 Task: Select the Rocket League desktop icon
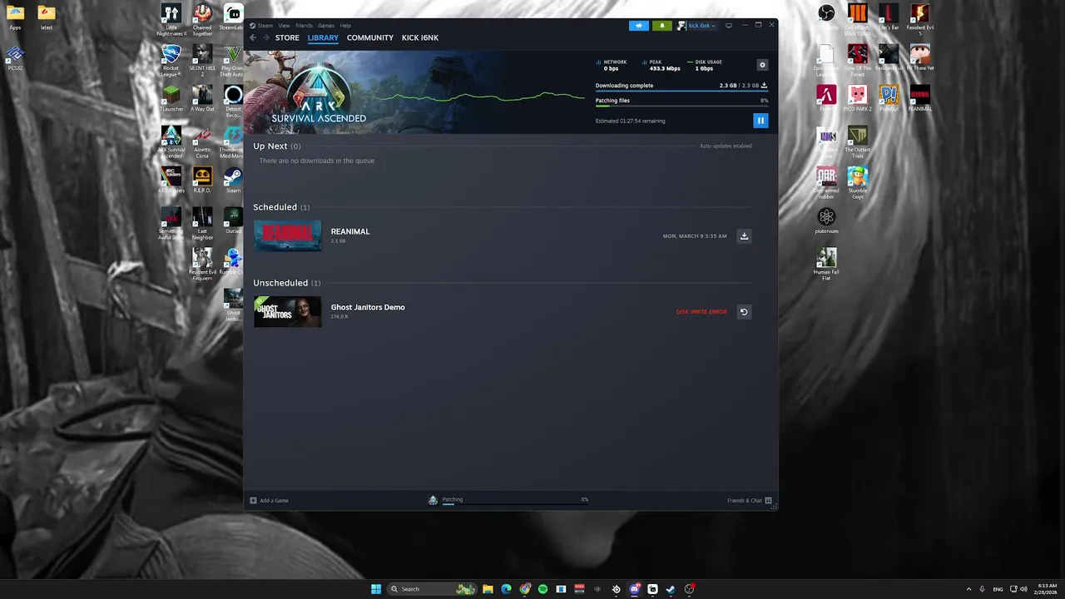tap(171, 60)
